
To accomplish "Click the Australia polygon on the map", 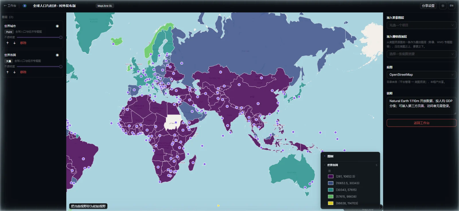I will [x=292, y=172].
